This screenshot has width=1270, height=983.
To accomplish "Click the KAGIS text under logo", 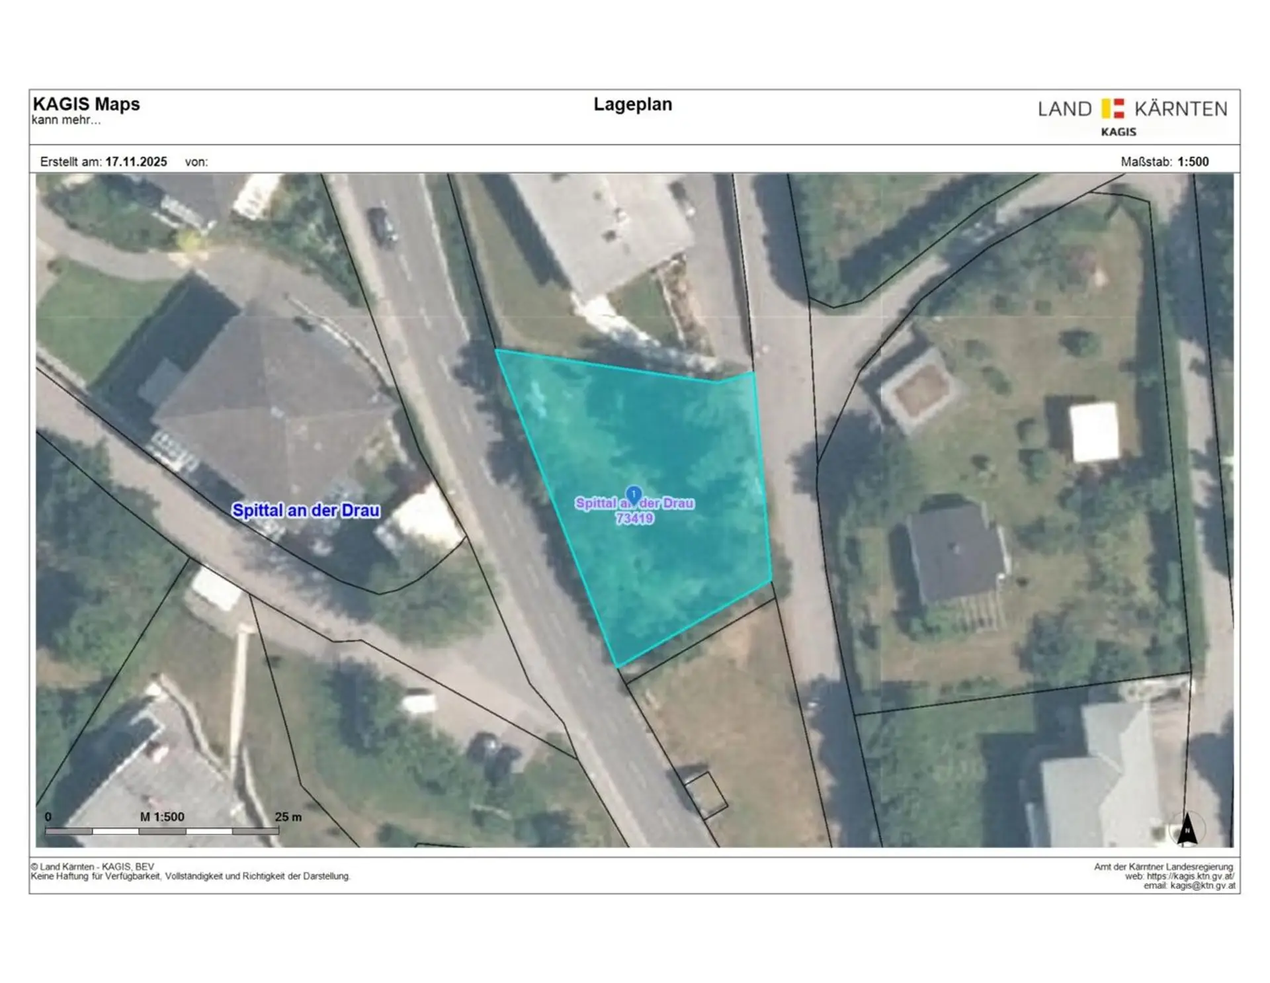I will (1119, 132).
